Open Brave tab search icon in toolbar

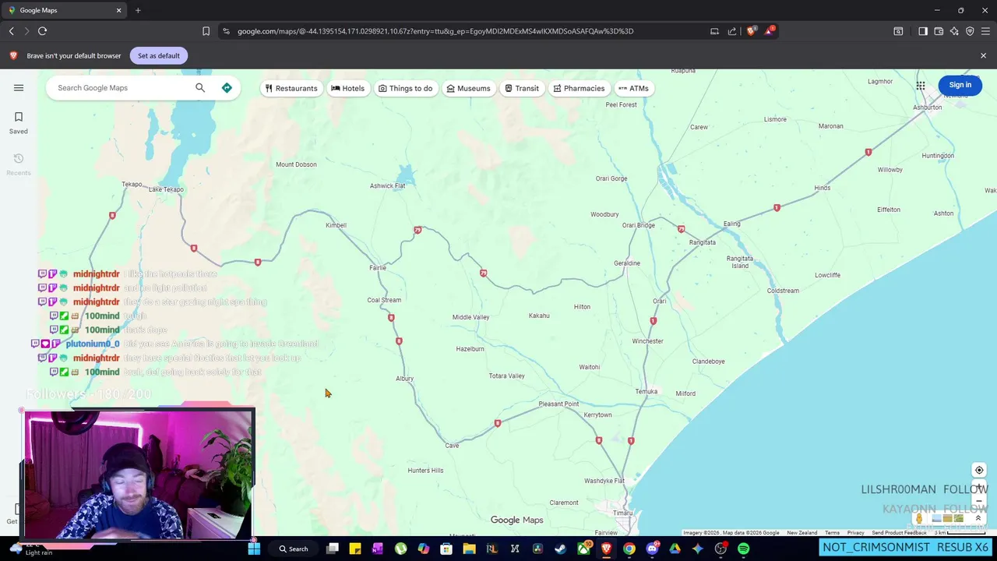(x=898, y=31)
